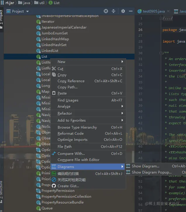Image resolution: width=186 pixels, height=212 pixels.
Task: Click the class icon of JumboEnumSet
Action: (x=39, y=33)
